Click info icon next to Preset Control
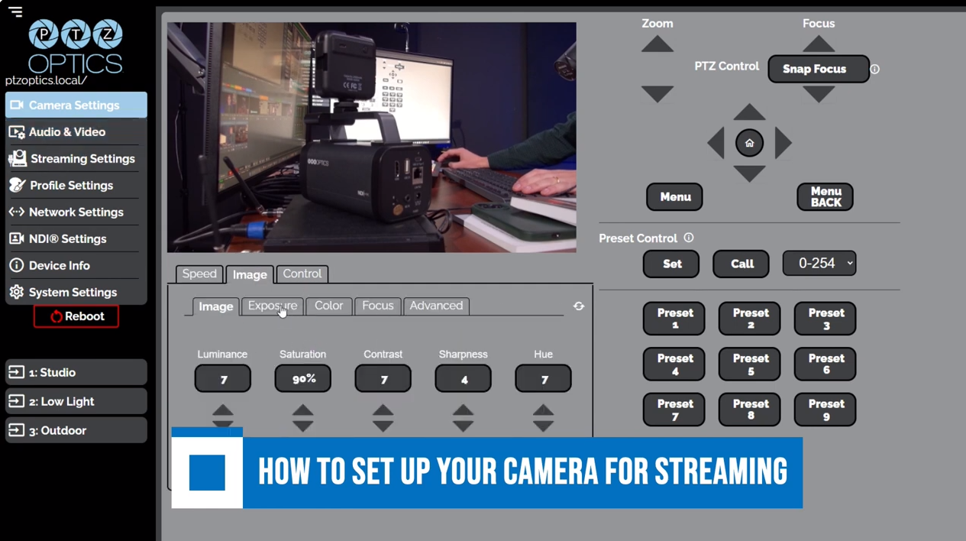The height and width of the screenshot is (541, 966). tap(689, 238)
